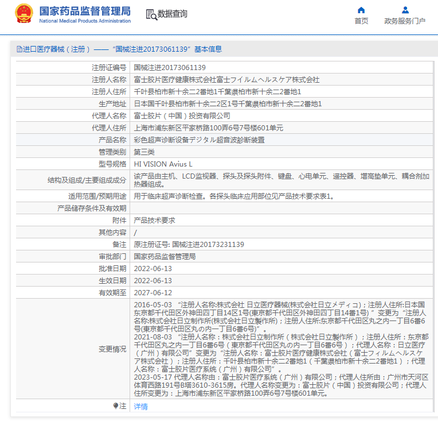Viewport: 438px width, 421px height.
Task: Click the 2023-05-17 change record entry
Action: click(x=281, y=385)
